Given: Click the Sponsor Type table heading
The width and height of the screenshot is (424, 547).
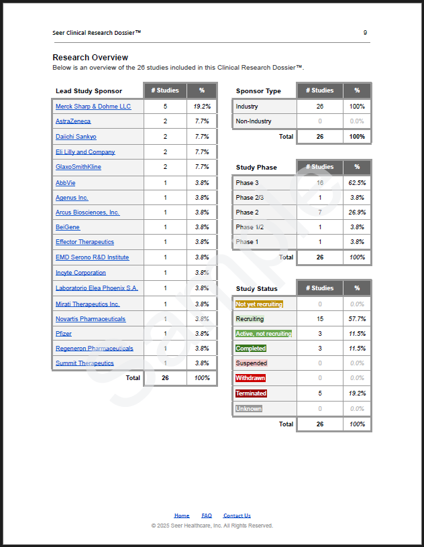Looking at the screenshot, I should 258,91.
